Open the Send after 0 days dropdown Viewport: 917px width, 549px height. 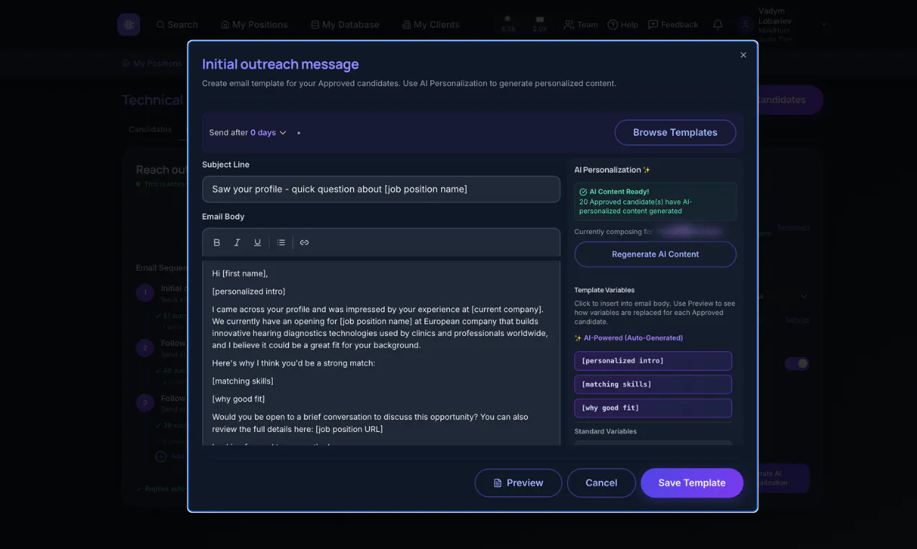coord(248,133)
